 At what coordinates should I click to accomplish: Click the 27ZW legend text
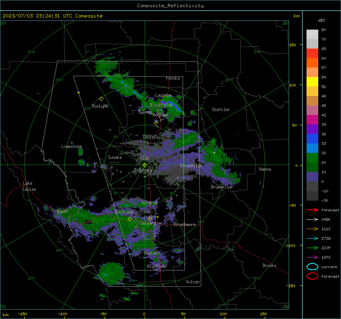coord(326,239)
